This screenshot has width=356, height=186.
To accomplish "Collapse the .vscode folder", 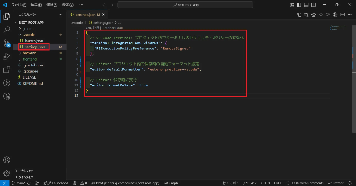I will click(29, 35).
